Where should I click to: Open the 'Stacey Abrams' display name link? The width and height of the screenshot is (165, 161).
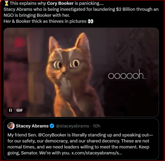click(32, 126)
